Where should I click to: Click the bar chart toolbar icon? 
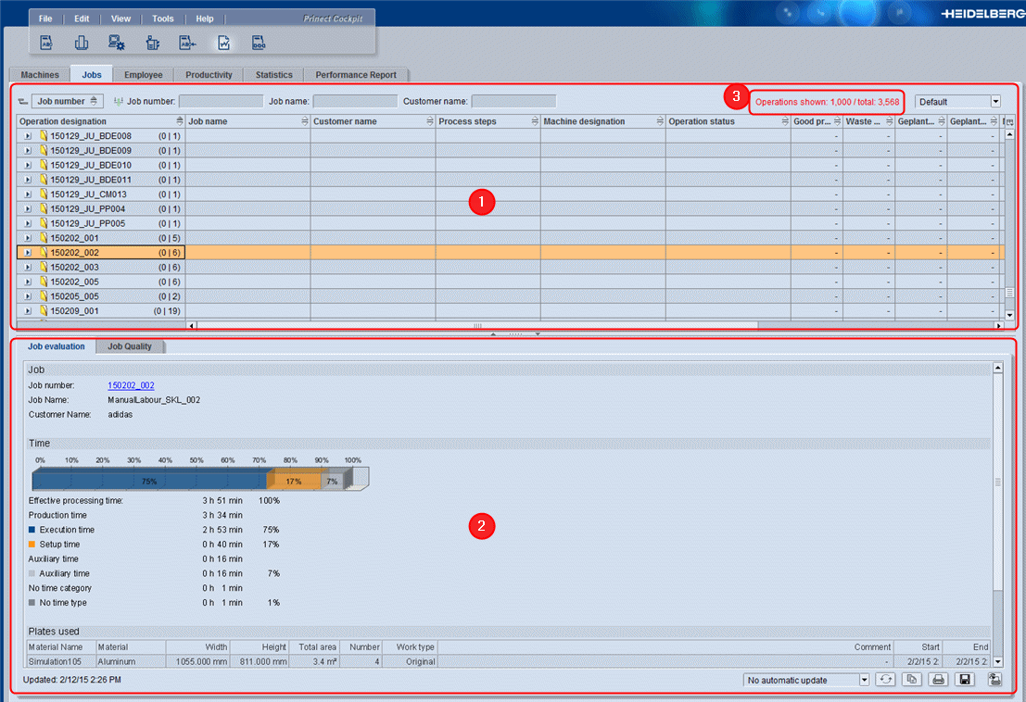(x=82, y=42)
